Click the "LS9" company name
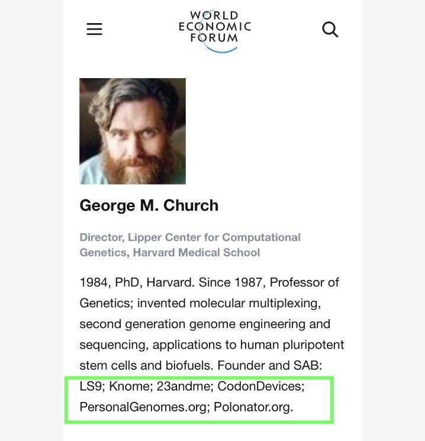 pyautogui.click(x=91, y=387)
